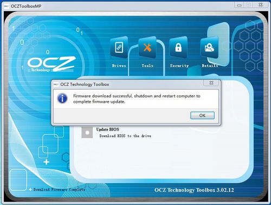The width and height of the screenshot is (271, 205).
Task: Click the Update BIOS icon button
Action: click(x=87, y=133)
